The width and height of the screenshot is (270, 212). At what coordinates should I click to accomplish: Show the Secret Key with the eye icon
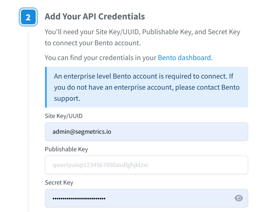click(239, 198)
